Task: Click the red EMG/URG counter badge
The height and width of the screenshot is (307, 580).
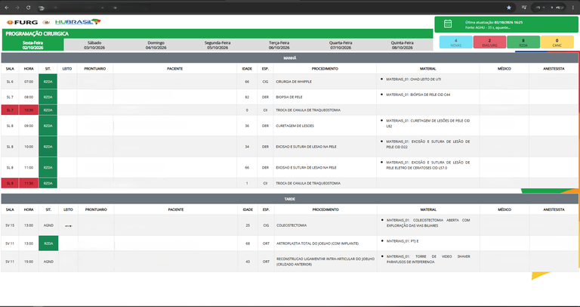Action: [489, 42]
